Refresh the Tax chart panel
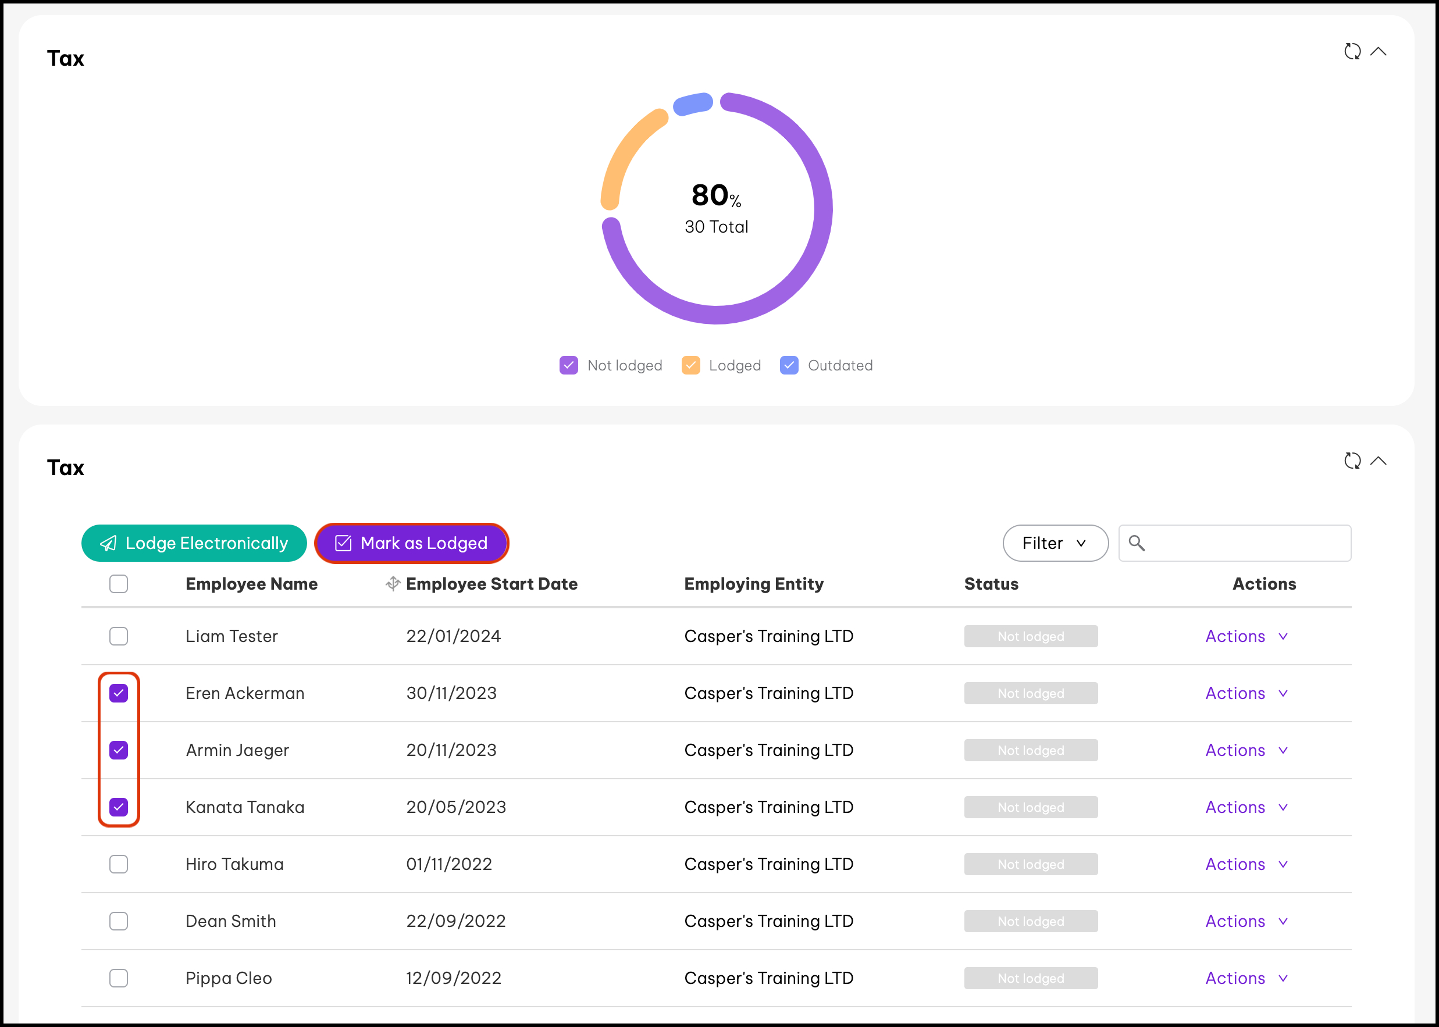Viewport: 1439px width, 1027px height. pos(1352,51)
